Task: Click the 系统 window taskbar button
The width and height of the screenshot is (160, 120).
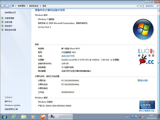Action: coord(60,117)
